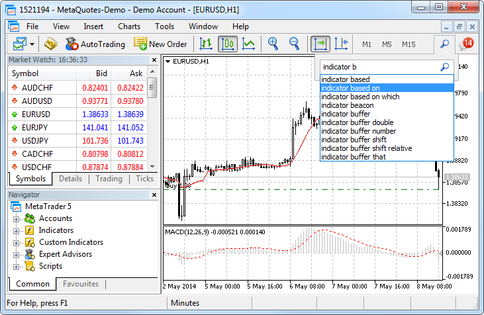Close the Navigator panel
Screen dimensions: 484x315
click(x=154, y=195)
